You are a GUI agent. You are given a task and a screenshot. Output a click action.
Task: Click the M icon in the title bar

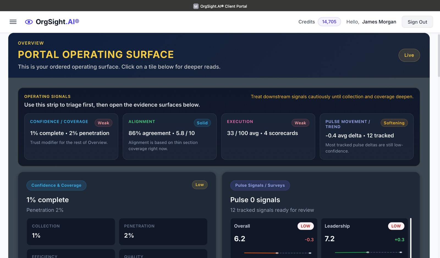coord(196,6)
